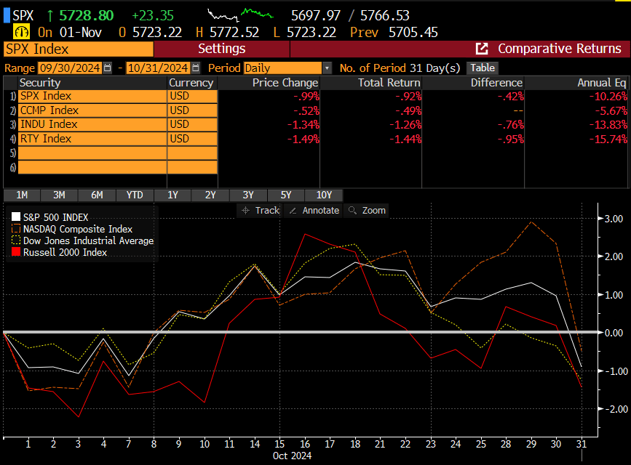Click the pencil Annotate icon
The width and height of the screenshot is (631, 465).
coord(293,211)
